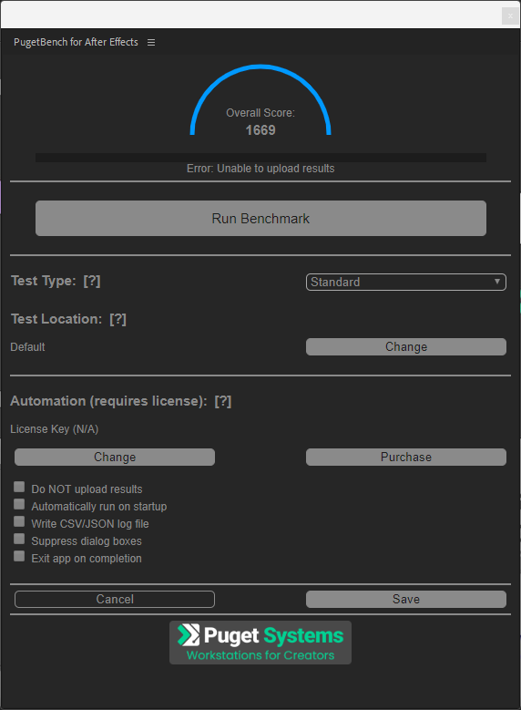Viewport: 521px width, 710px height.
Task: Change the license key
Action: (115, 457)
